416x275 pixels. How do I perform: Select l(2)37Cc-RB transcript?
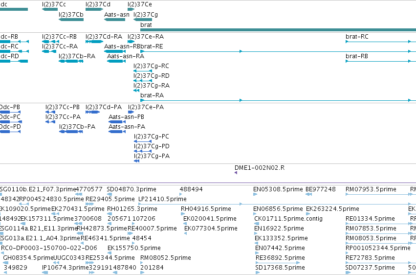(x=50, y=42)
